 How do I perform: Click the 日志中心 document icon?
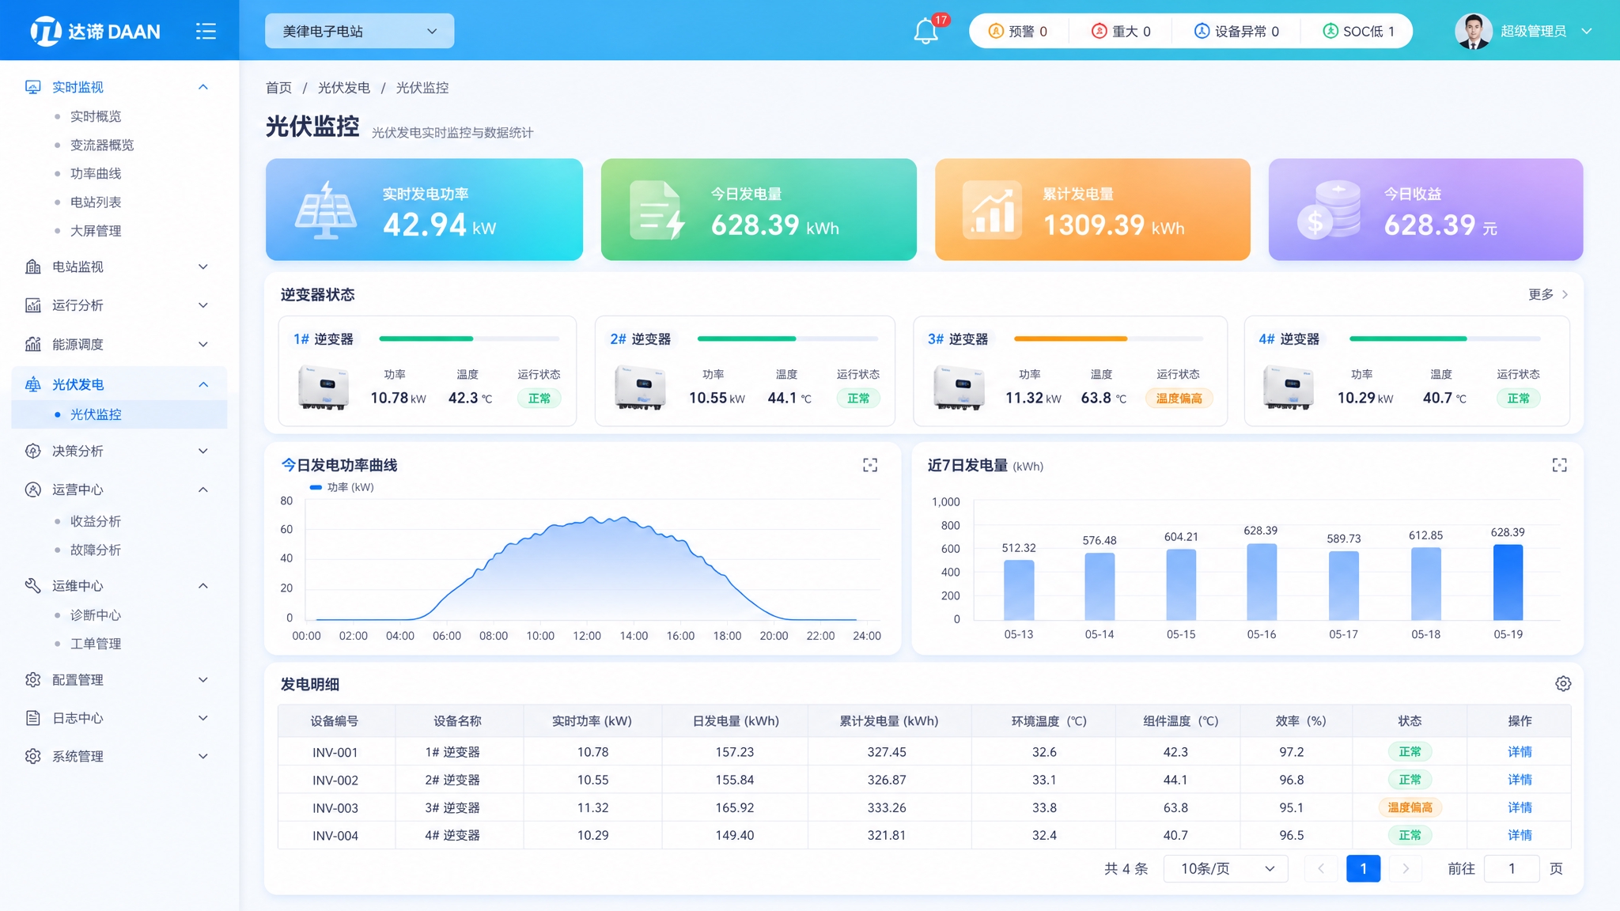point(32,718)
